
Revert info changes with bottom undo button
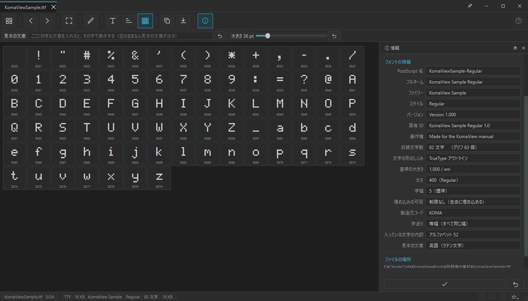coord(516,284)
